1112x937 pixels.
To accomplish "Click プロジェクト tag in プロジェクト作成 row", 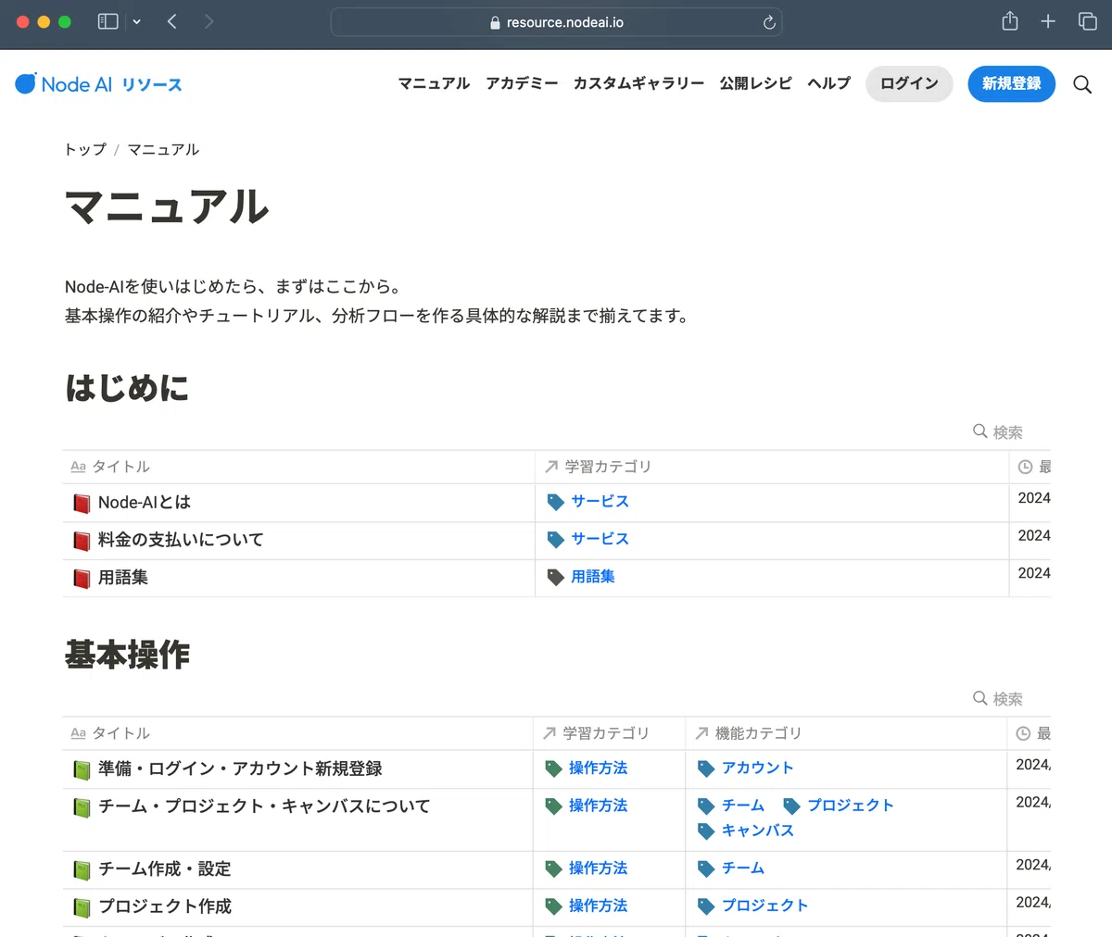I will click(x=764, y=906).
